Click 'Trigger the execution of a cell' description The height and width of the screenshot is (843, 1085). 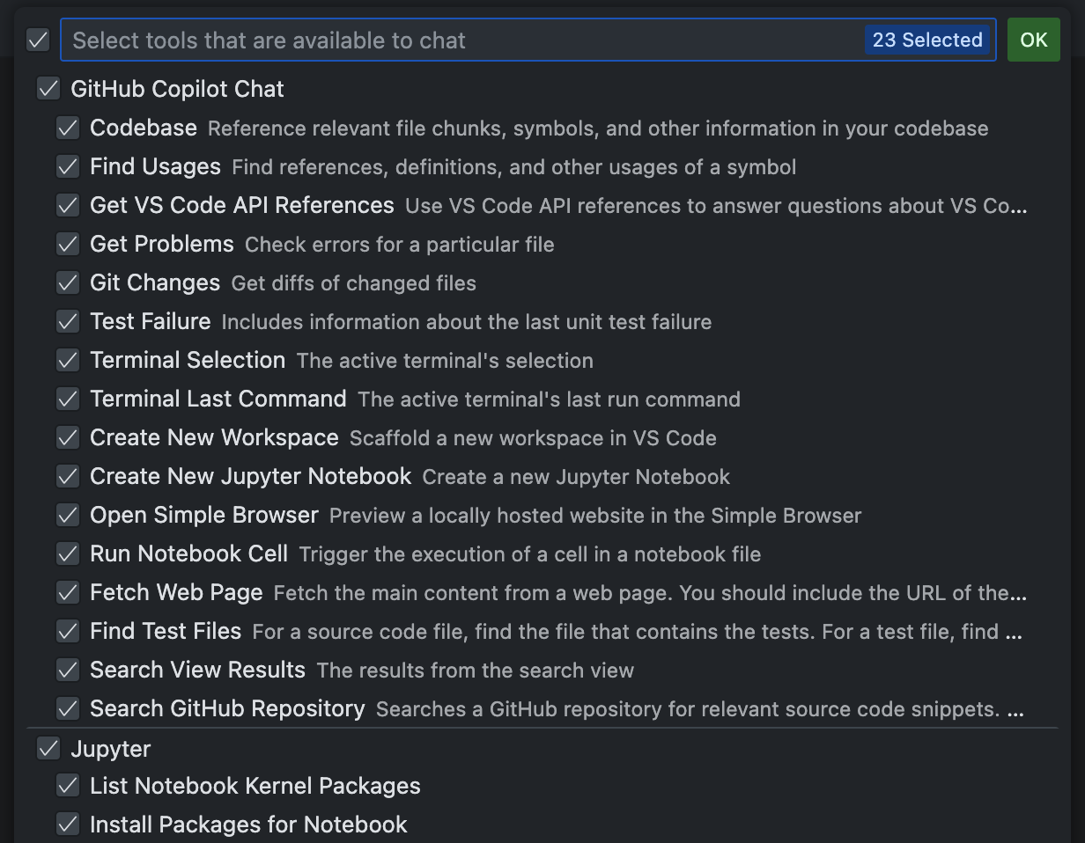530,554
